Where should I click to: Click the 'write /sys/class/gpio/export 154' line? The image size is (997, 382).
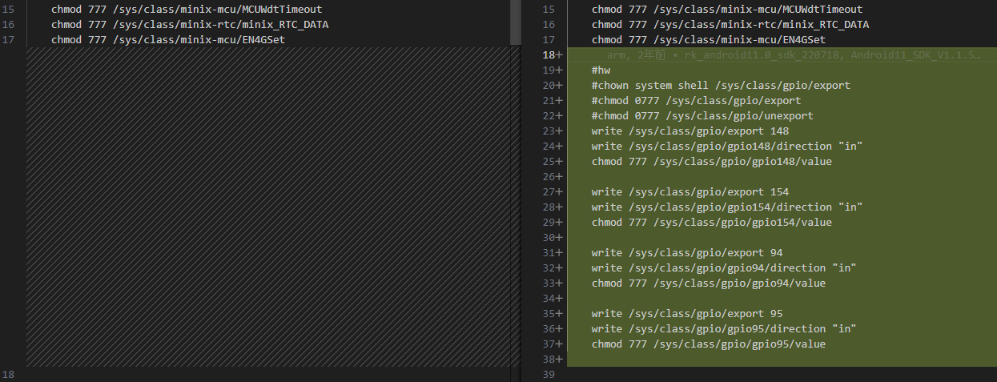[x=690, y=192]
